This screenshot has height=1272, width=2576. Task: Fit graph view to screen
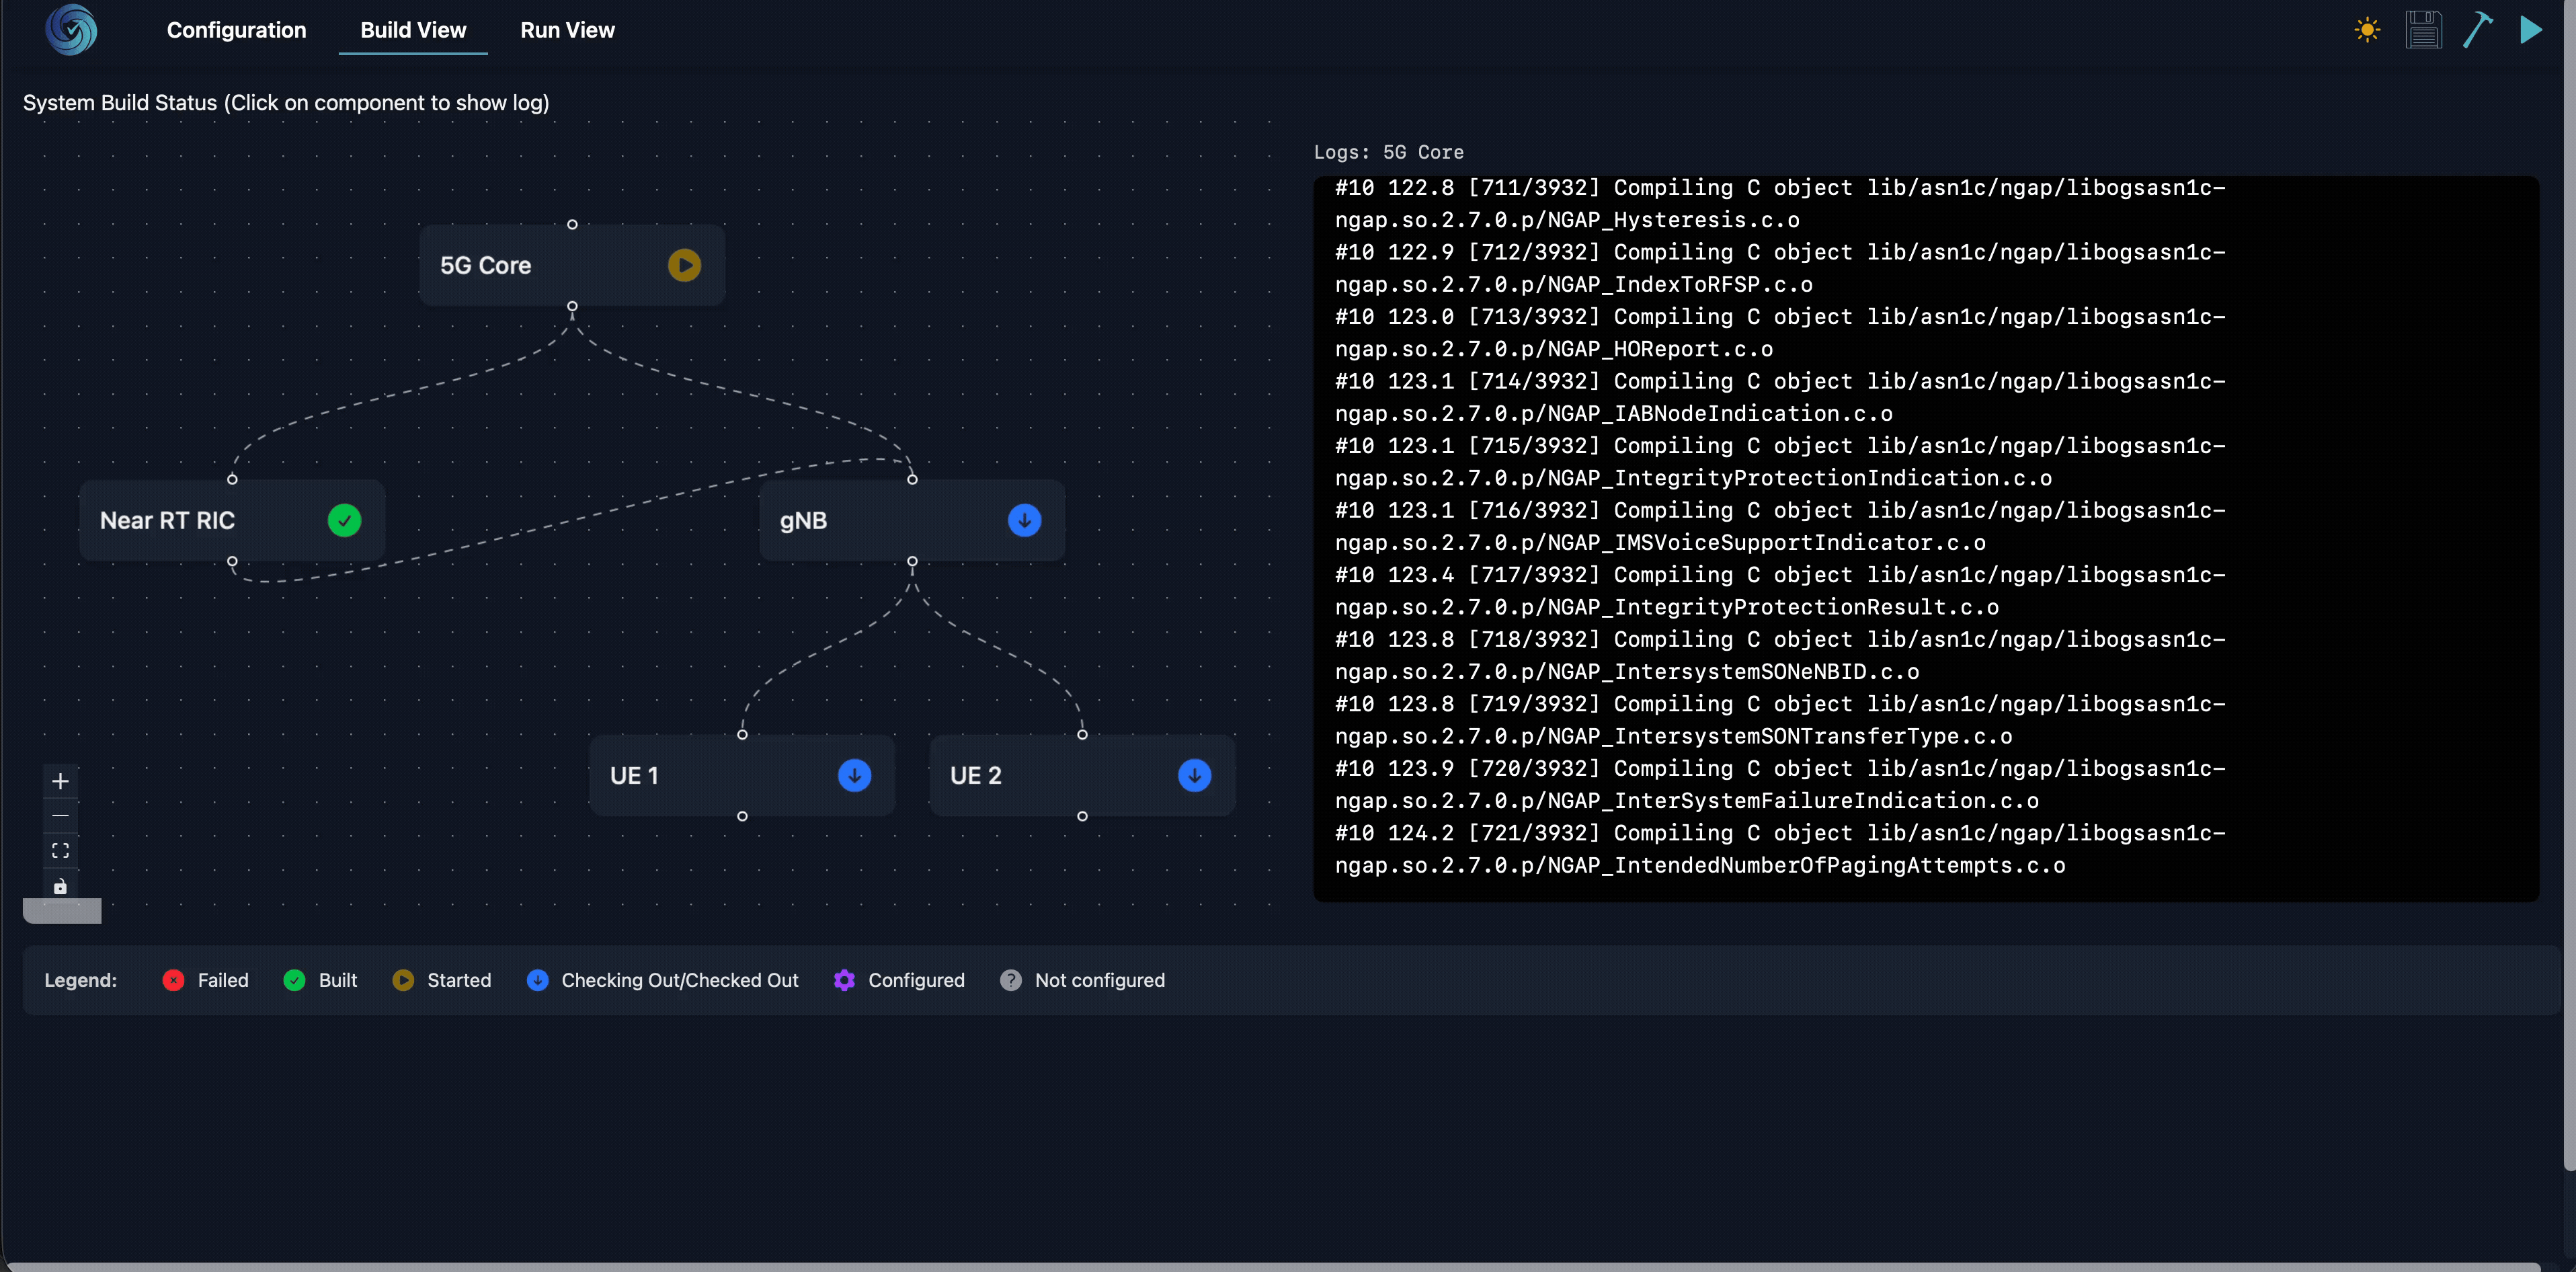(60, 851)
